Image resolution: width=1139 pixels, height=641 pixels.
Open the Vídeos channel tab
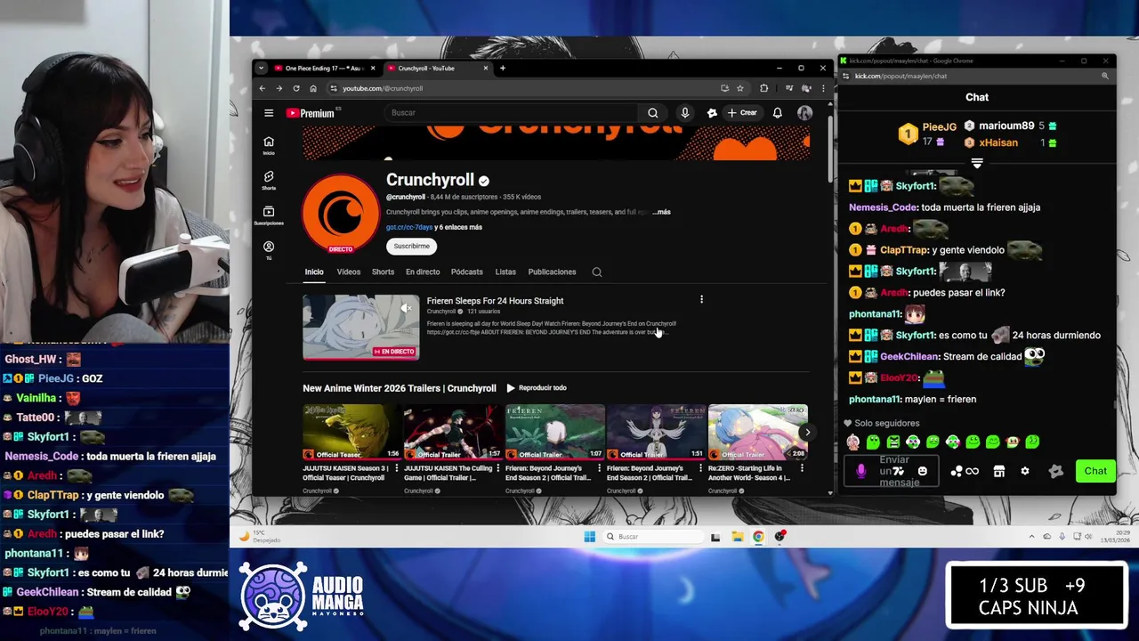(348, 272)
